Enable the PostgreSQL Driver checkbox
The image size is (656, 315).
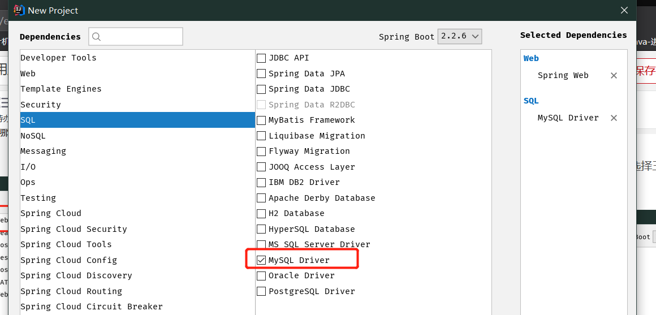pos(261,291)
